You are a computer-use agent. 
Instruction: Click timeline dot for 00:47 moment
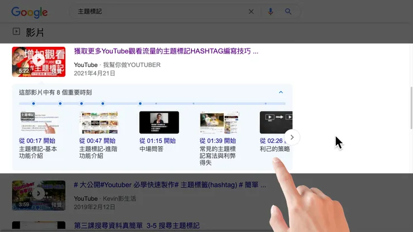point(60,104)
